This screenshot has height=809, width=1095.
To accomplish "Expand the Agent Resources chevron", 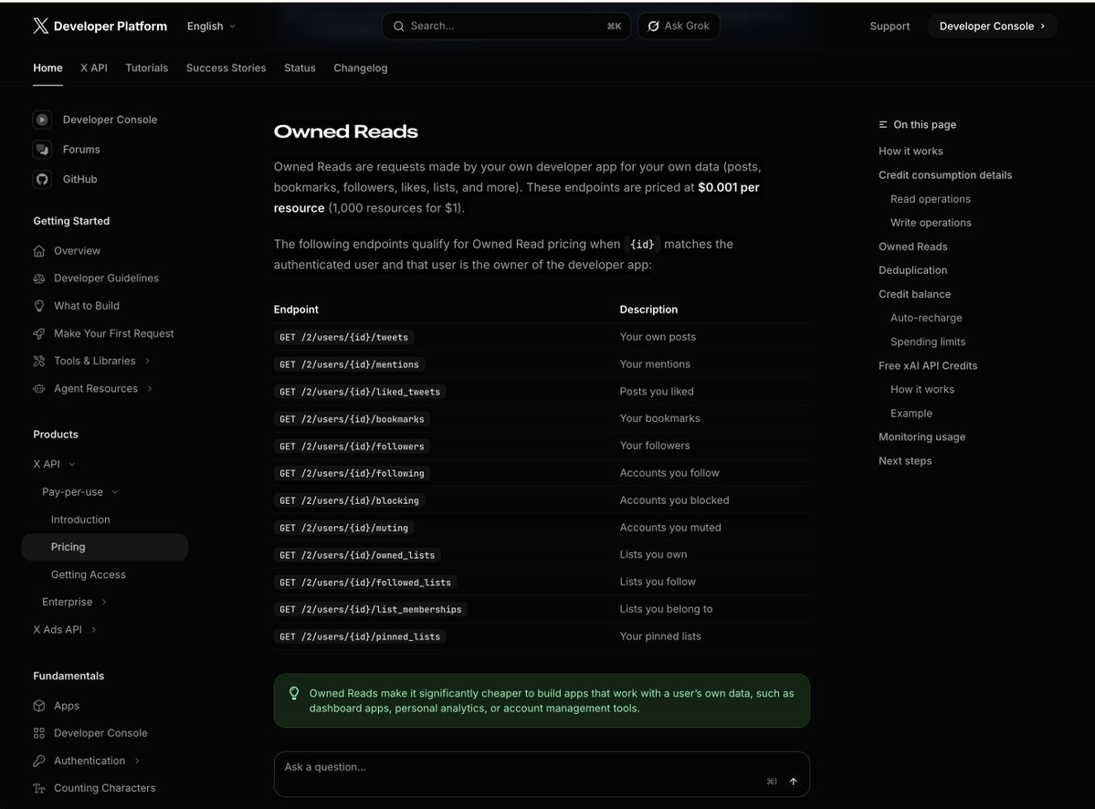I will click(x=150, y=389).
